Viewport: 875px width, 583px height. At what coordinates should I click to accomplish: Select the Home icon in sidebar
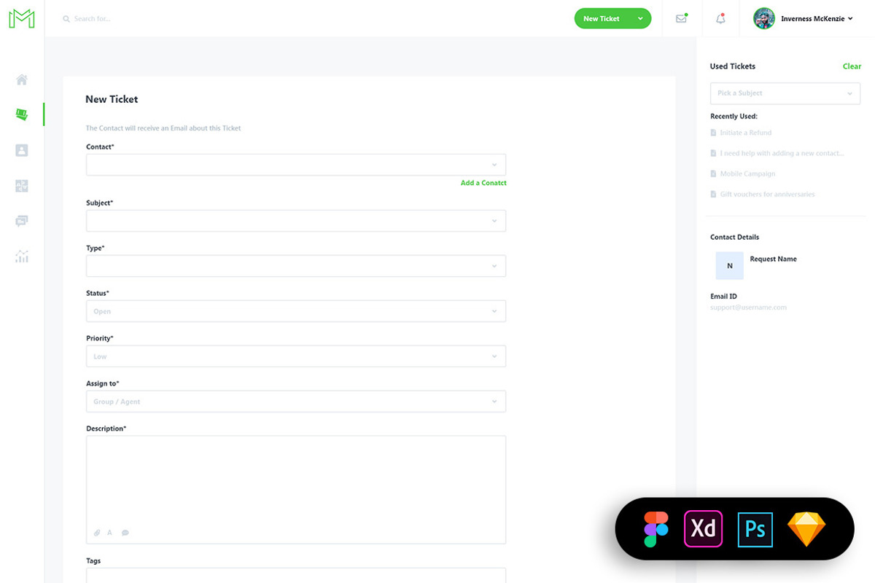pos(21,79)
